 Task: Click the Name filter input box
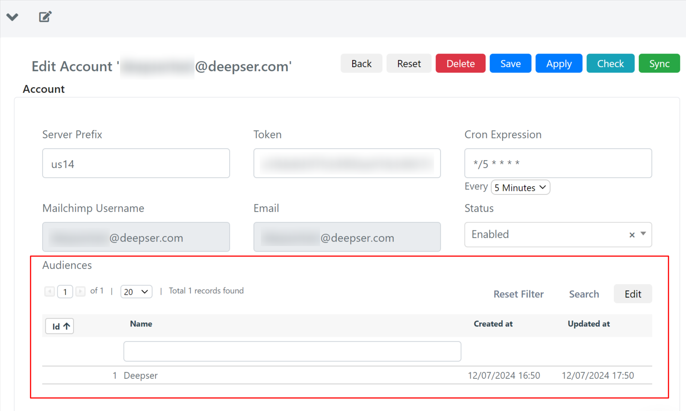tap(292, 351)
